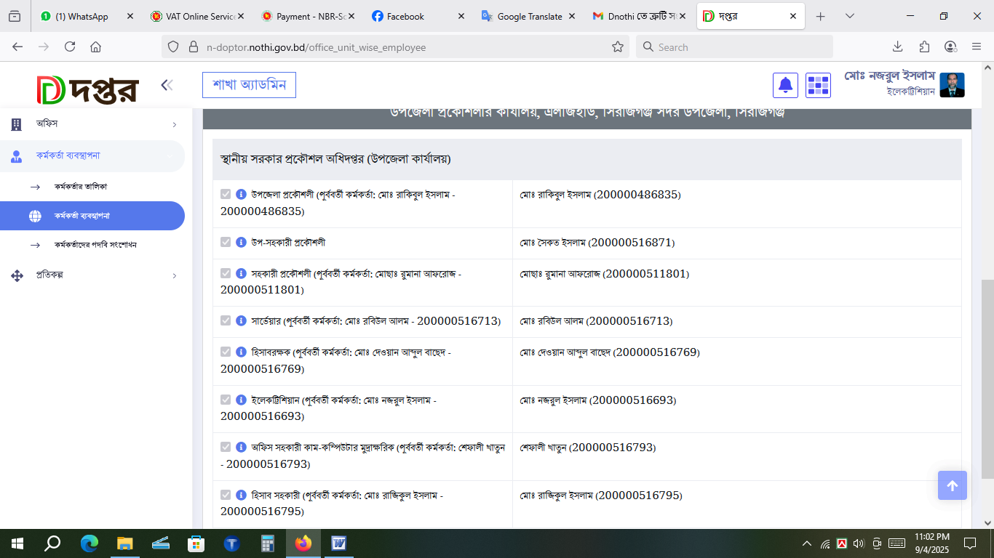Open the apps grid icon
The image size is (994, 558).
818,85
